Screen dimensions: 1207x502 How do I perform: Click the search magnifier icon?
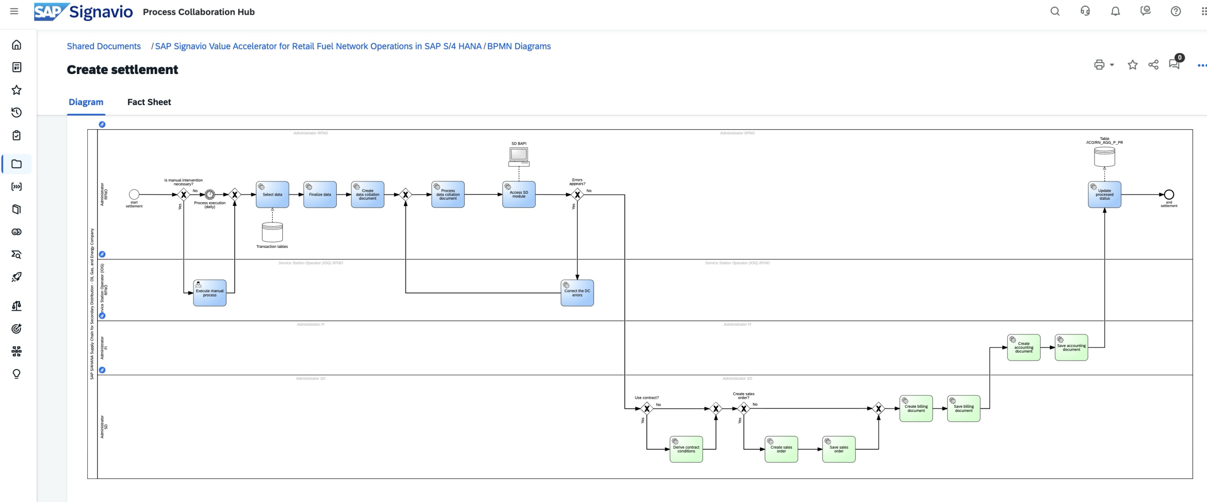pyautogui.click(x=1055, y=11)
